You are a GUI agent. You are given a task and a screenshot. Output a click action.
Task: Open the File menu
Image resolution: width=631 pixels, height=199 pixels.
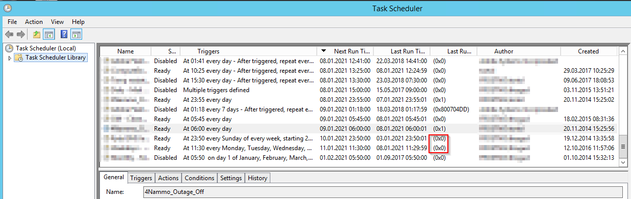click(x=13, y=22)
